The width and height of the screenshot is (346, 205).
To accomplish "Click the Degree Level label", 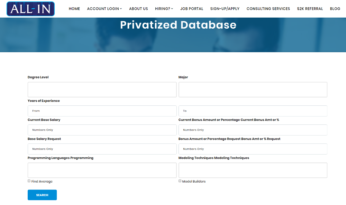I will coord(38,77).
